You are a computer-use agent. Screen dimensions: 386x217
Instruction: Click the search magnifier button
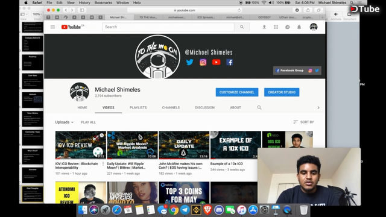click(x=242, y=27)
